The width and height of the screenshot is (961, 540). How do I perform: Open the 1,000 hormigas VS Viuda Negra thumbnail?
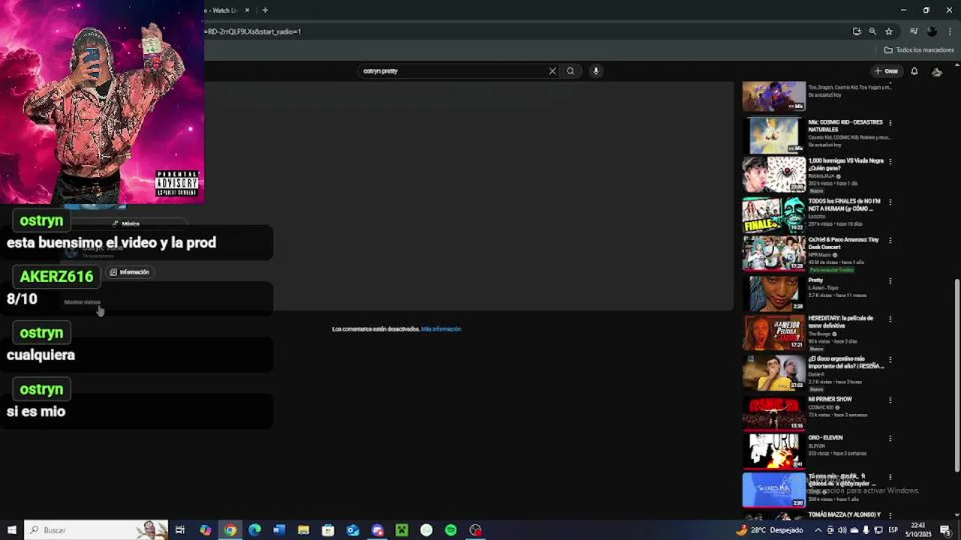[x=774, y=175]
